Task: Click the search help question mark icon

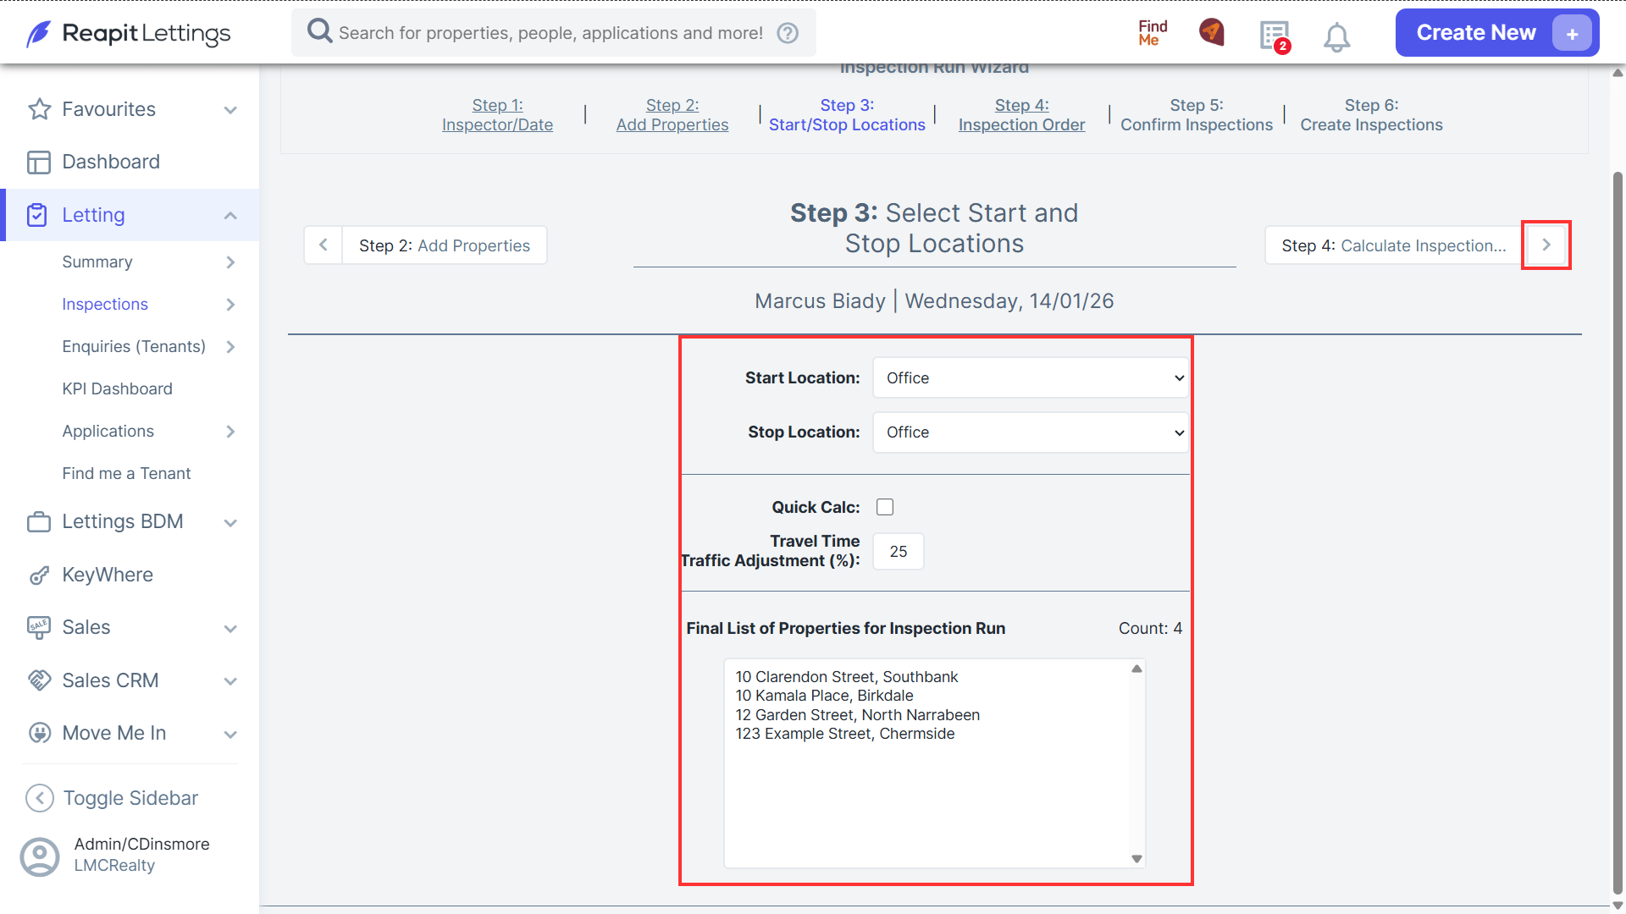Action: pos(788,33)
